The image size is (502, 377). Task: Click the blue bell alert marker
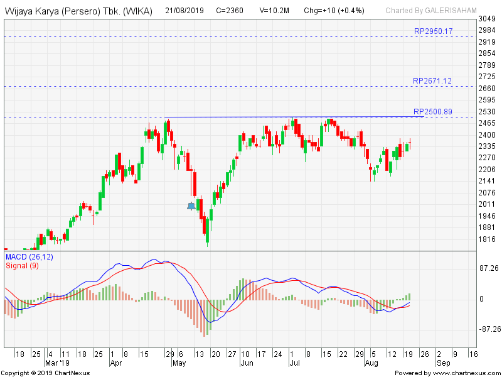coord(191,205)
